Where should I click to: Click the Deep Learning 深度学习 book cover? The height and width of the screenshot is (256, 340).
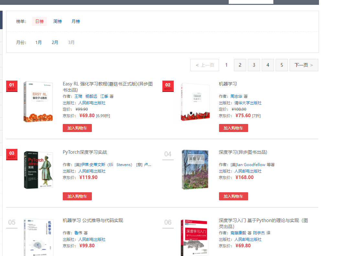[x=195, y=170]
